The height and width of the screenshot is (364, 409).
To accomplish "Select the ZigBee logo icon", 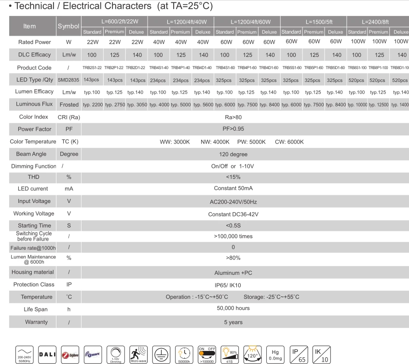I will click(x=70, y=355).
